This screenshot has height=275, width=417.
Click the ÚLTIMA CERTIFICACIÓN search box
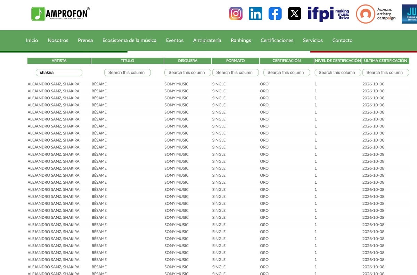click(386, 73)
